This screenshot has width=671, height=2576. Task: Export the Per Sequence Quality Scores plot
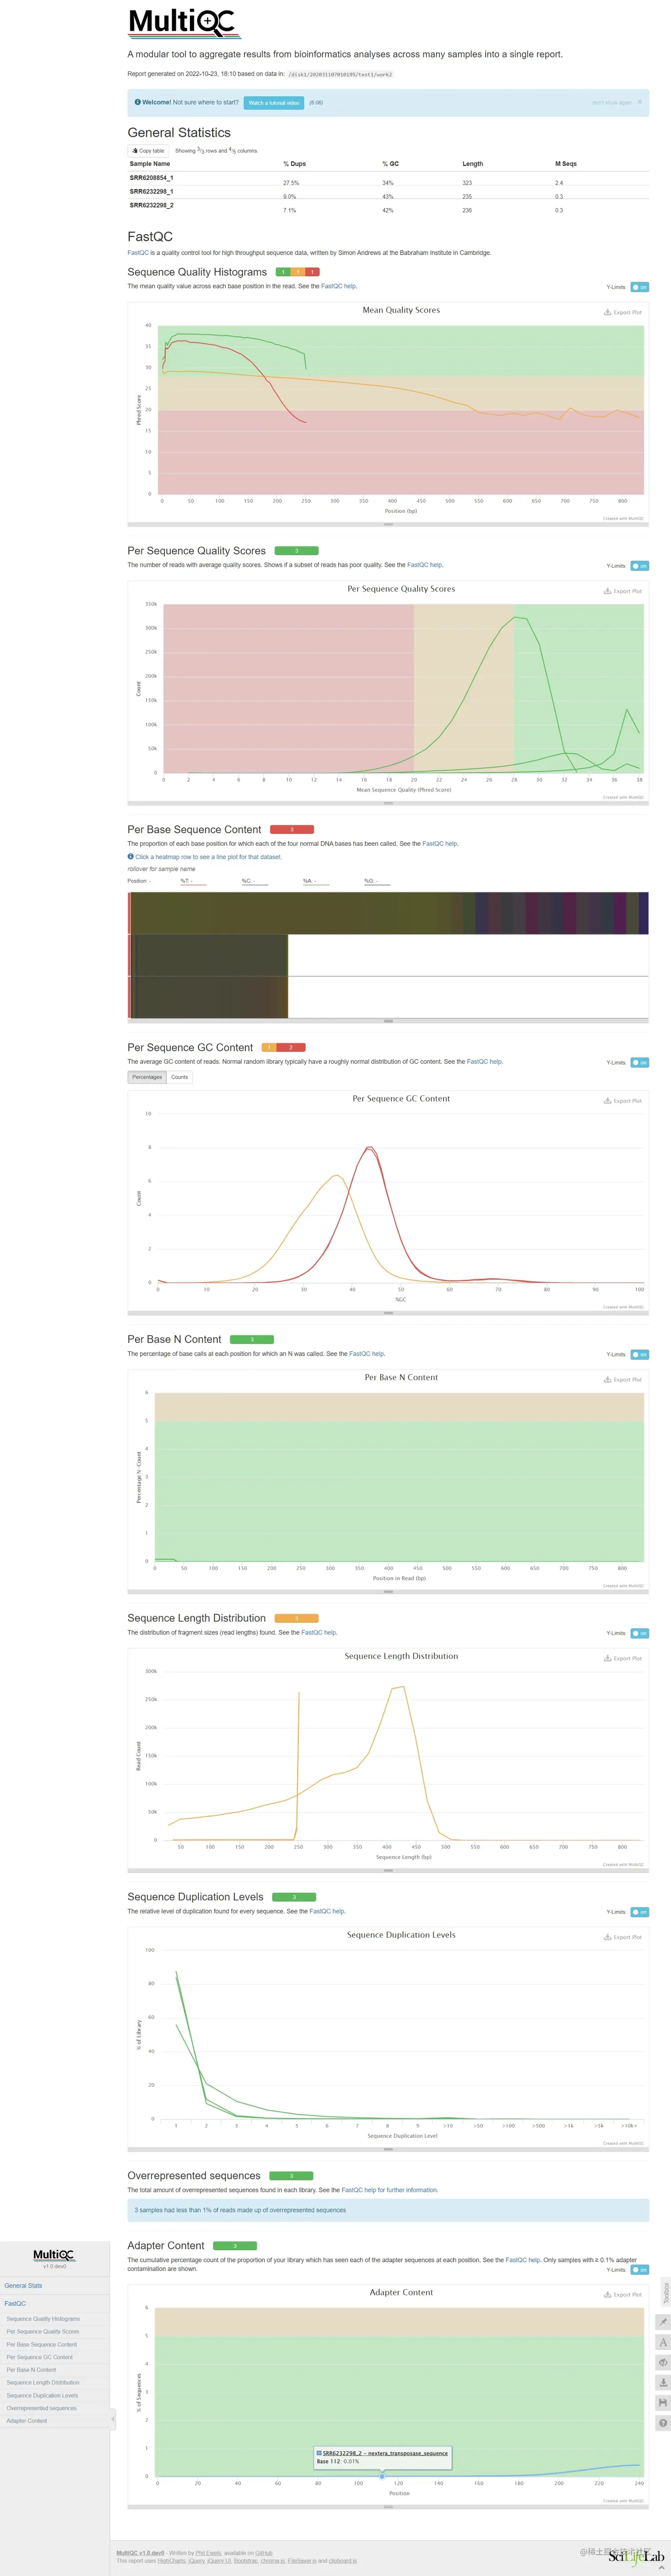point(623,591)
